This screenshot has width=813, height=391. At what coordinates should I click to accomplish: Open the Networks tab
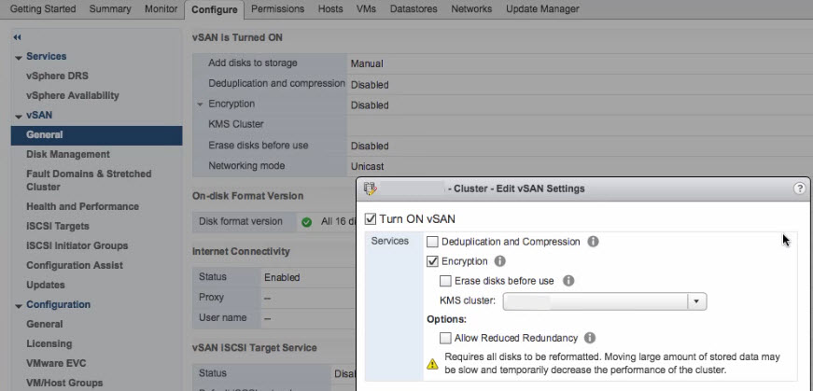click(471, 8)
